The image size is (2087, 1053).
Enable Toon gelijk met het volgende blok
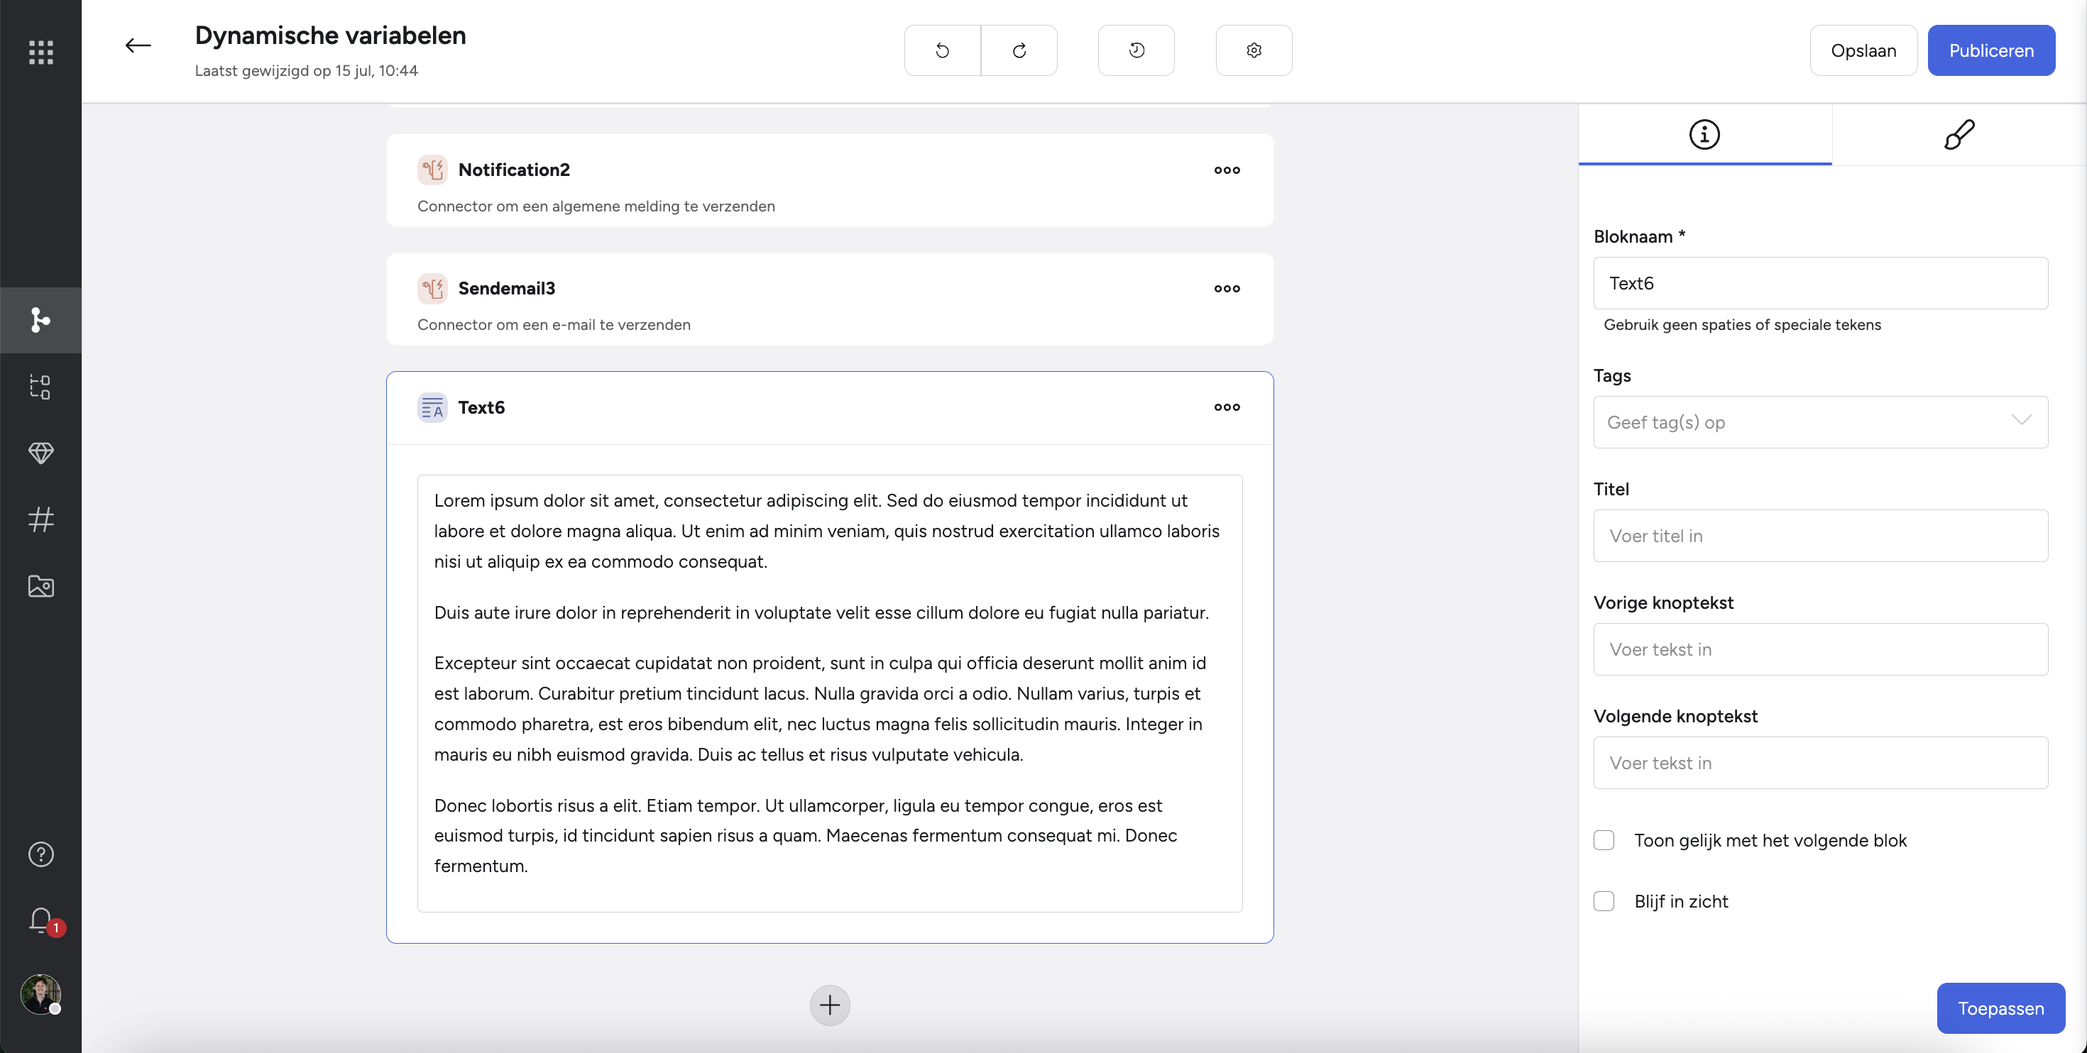point(1604,840)
